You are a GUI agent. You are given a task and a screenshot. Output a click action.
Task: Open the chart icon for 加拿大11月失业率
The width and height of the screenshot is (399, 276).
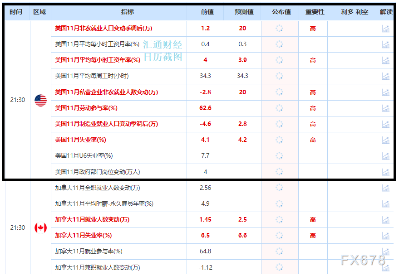[385, 235]
